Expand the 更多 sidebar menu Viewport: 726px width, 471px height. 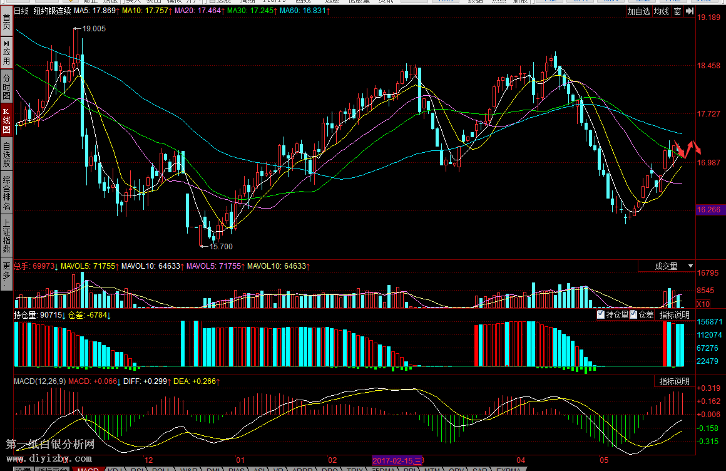coord(6,273)
